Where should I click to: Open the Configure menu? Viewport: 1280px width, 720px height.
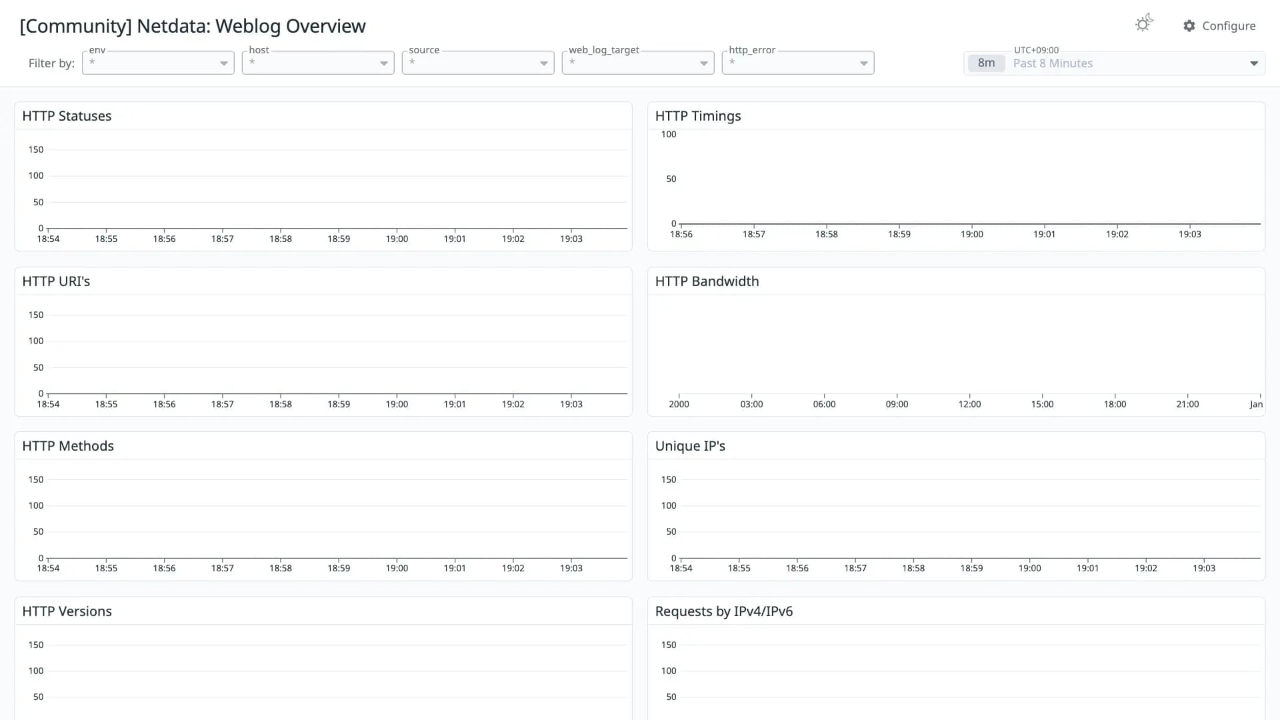(1219, 26)
